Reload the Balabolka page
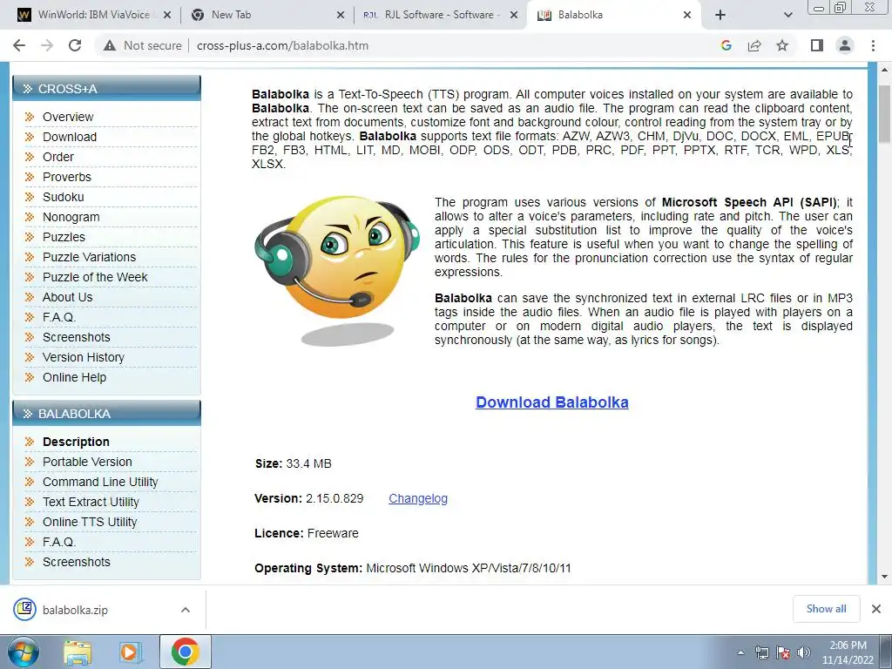Image resolution: width=892 pixels, height=669 pixels. pyautogui.click(x=75, y=45)
